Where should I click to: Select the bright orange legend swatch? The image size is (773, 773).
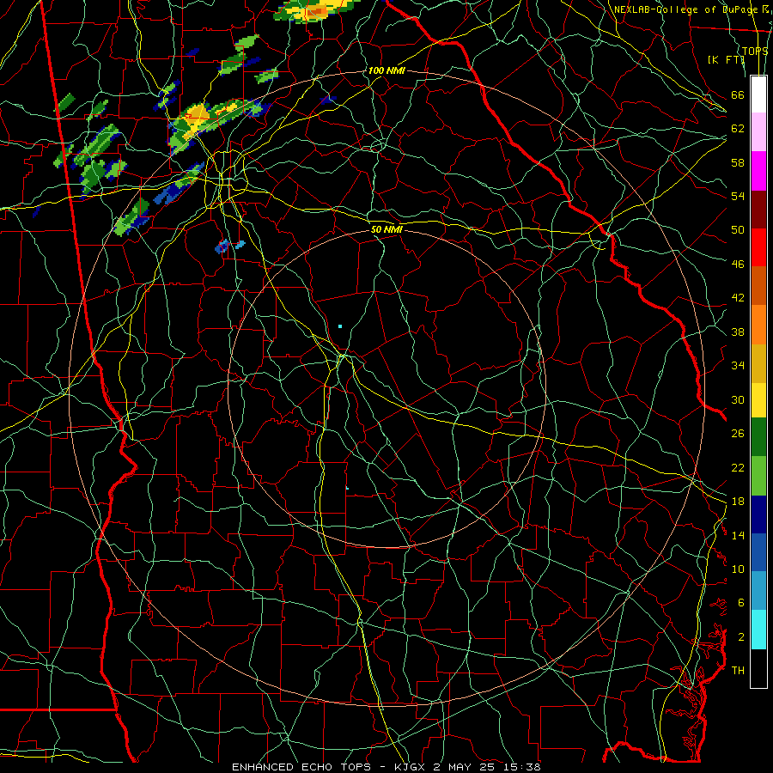coord(758,324)
